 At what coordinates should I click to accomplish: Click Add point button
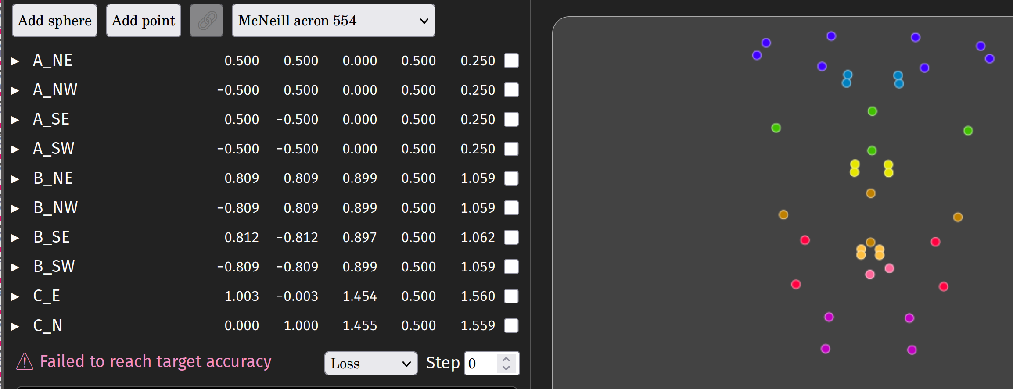pyautogui.click(x=144, y=21)
